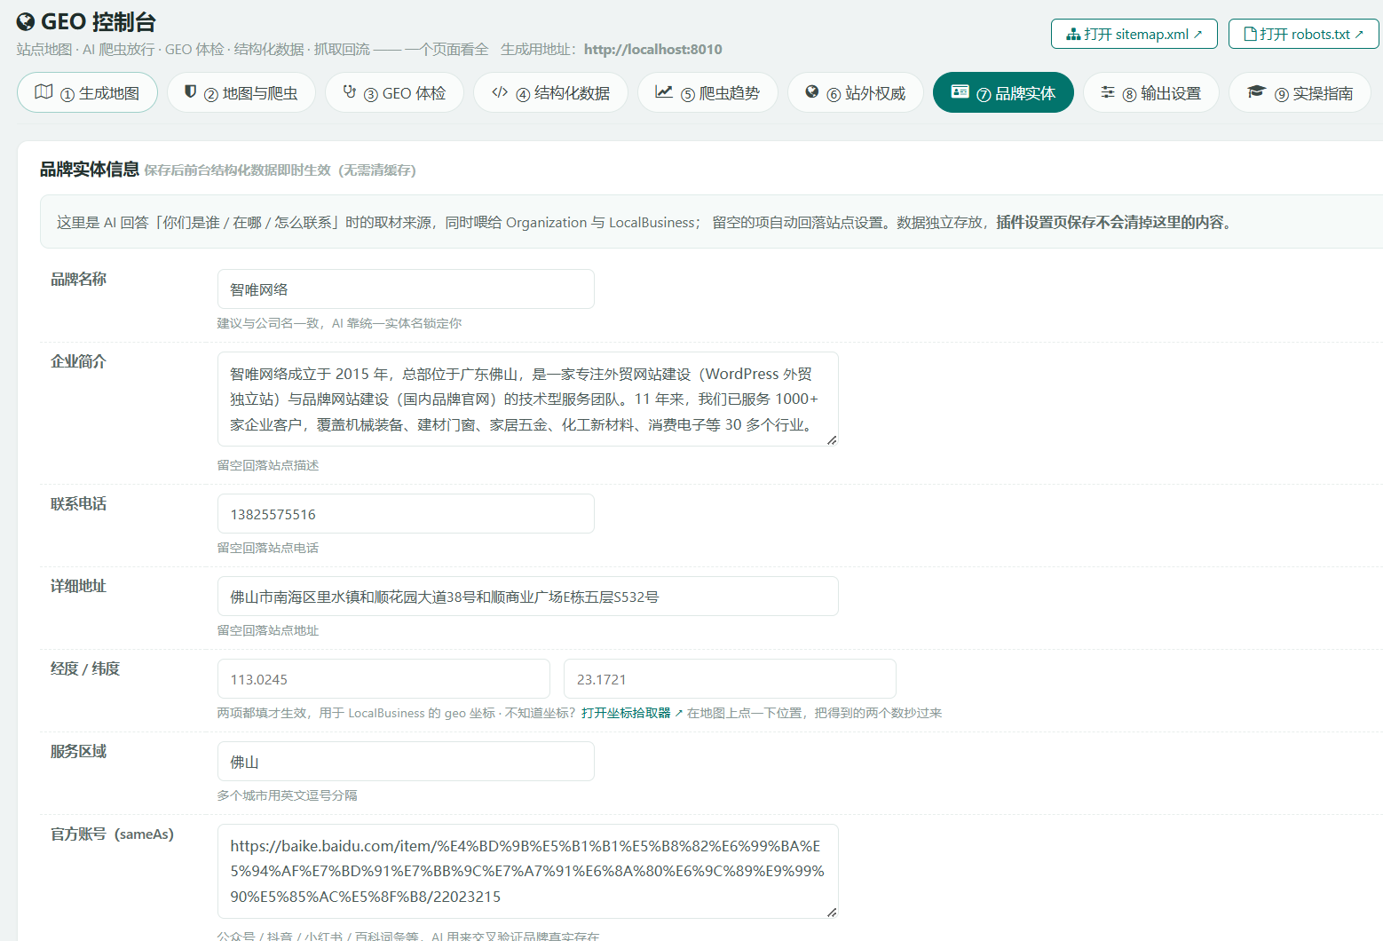Screen dimensions: 1383x941
Task: Click the shield icon in 地图与爬虫 tab
Action: (190, 91)
